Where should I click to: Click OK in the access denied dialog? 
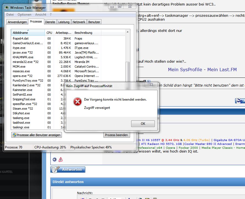pyautogui.click(x=143, y=124)
